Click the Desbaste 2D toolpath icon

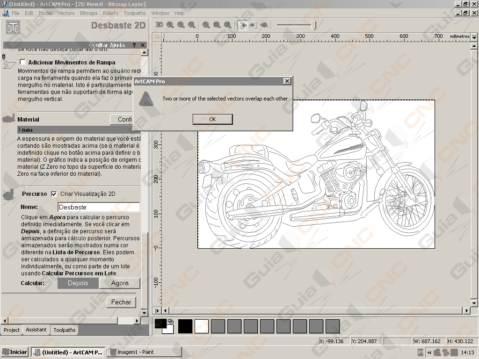click(13, 27)
